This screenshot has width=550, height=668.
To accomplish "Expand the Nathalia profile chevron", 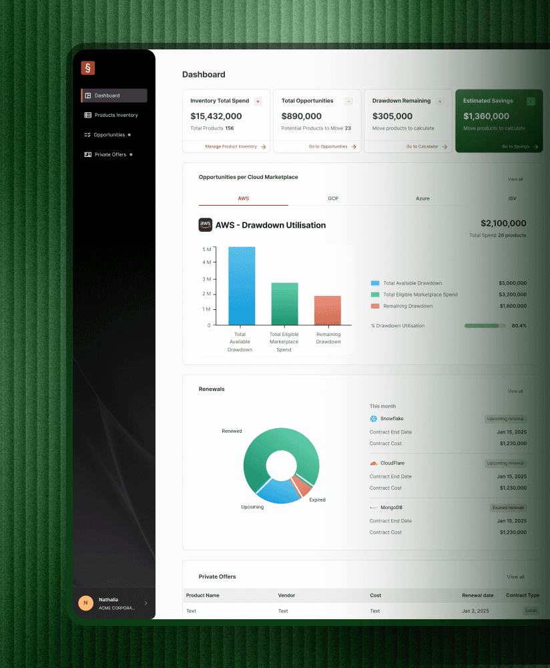I will click(x=146, y=603).
